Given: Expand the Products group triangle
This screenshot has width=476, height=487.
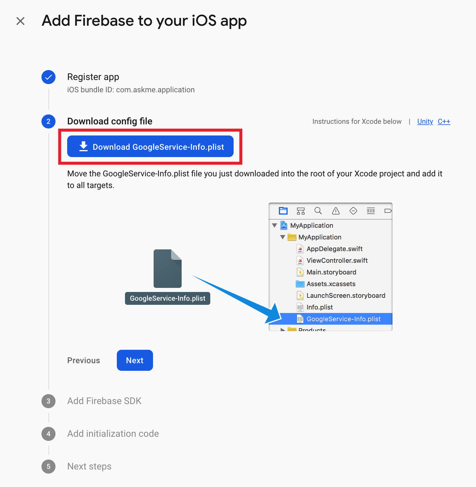Looking at the screenshot, I should (x=283, y=329).
